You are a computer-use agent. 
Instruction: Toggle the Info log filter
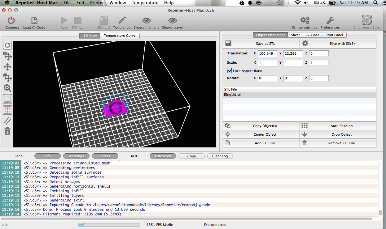47,156
